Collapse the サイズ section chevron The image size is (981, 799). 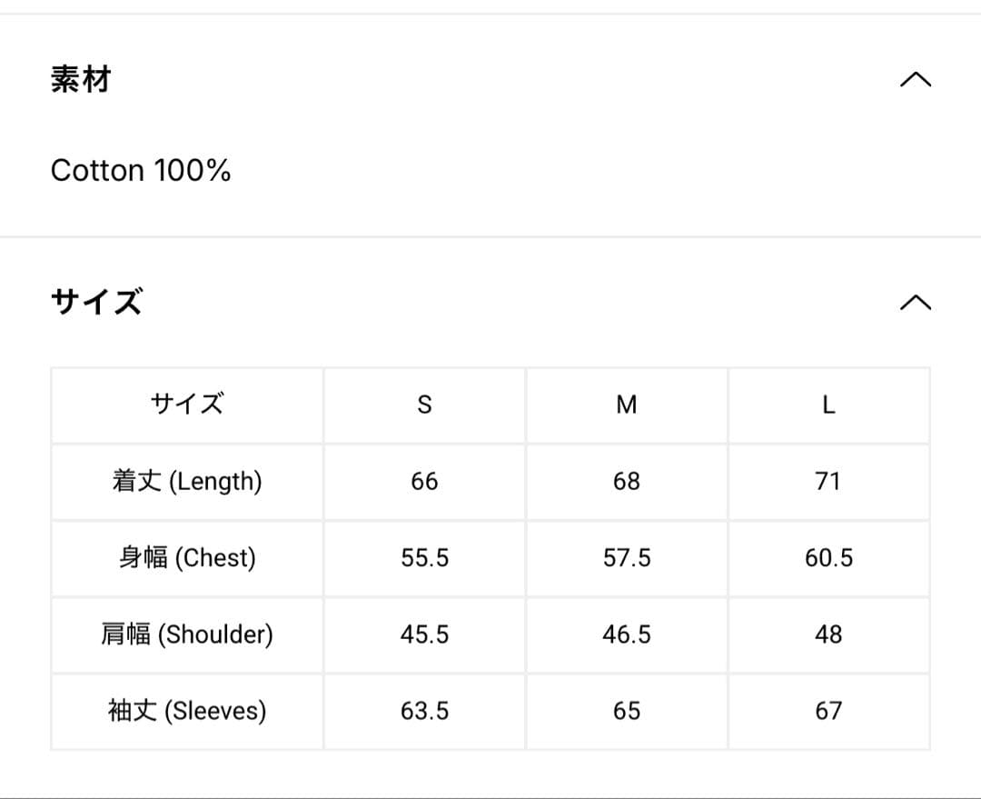tap(915, 302)
